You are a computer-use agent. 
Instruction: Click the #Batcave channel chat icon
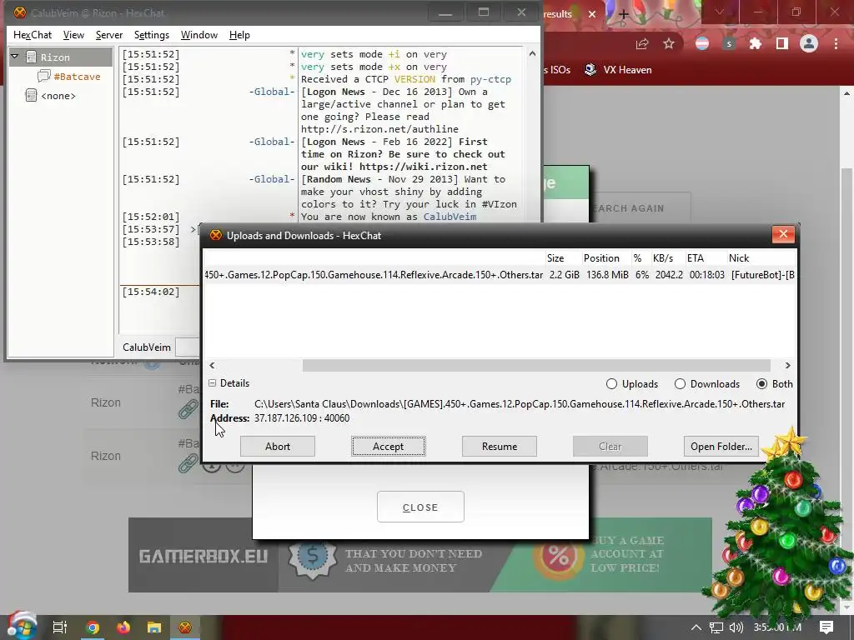(x=43, y=76)
